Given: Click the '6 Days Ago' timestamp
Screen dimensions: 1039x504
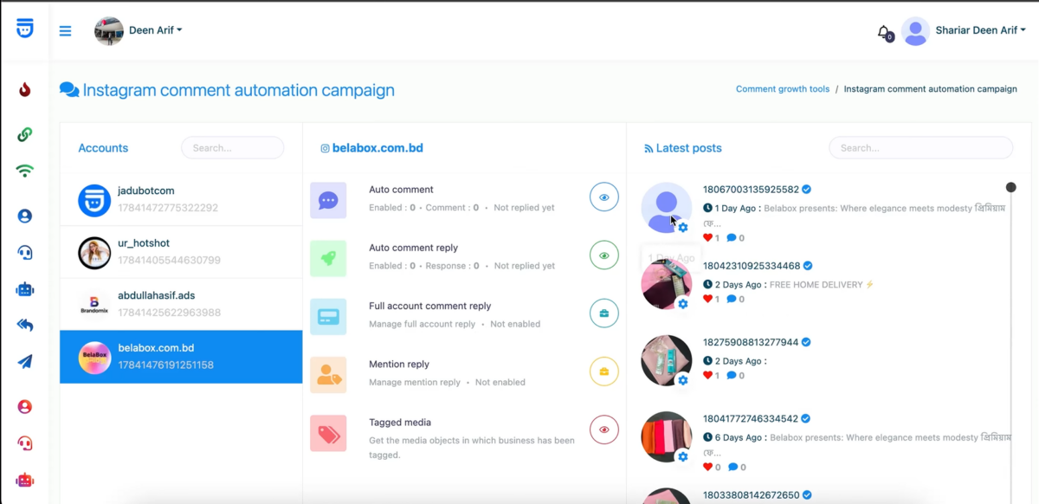Looking at the screenshot, I should [738, 437].
